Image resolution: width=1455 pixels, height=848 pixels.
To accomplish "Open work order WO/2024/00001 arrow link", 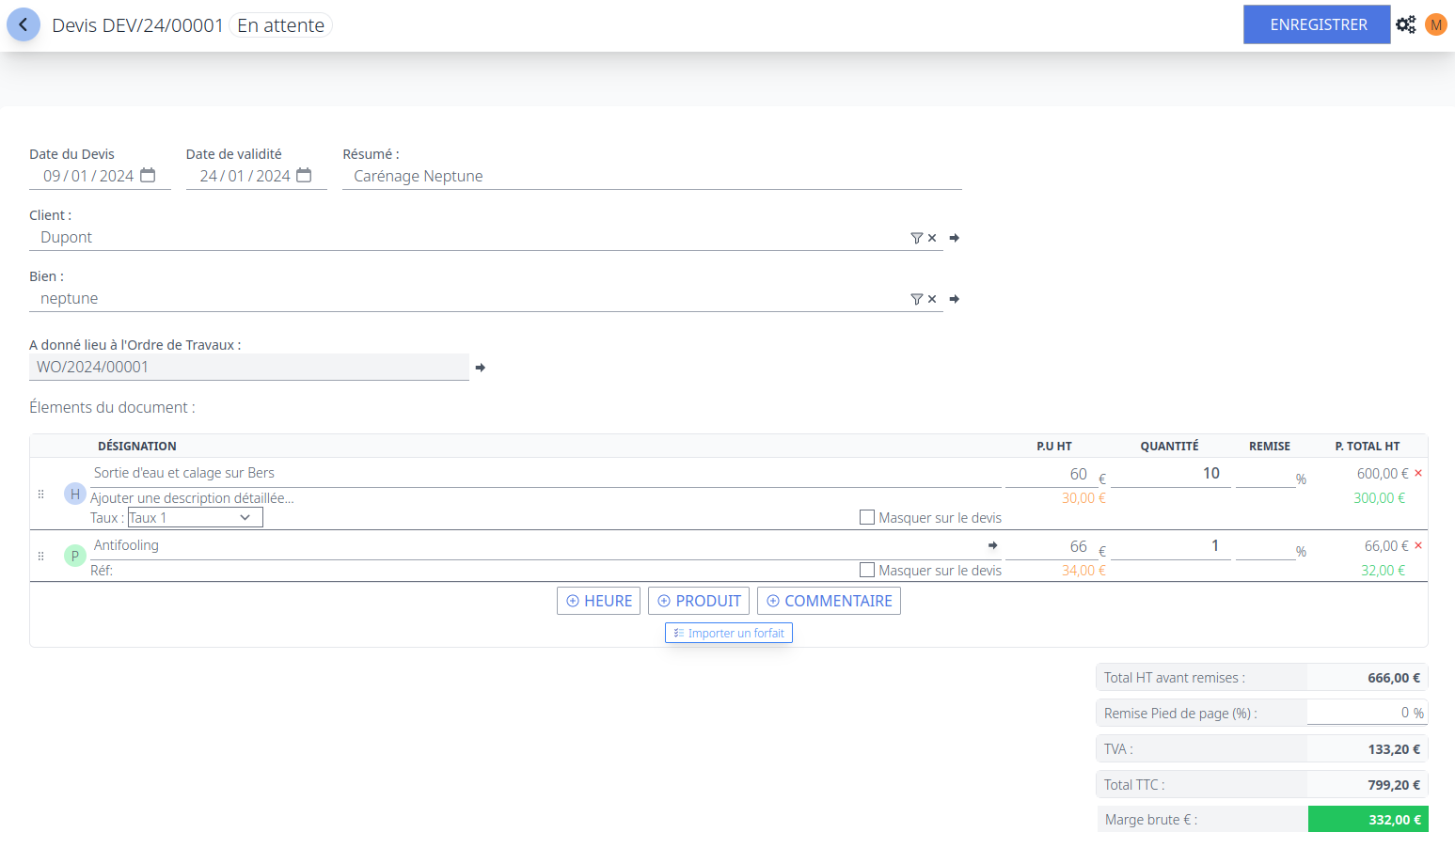I will tap(481, 368).
